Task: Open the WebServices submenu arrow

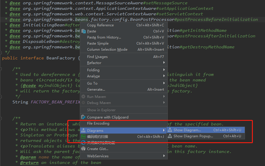Action: [164, 156]
